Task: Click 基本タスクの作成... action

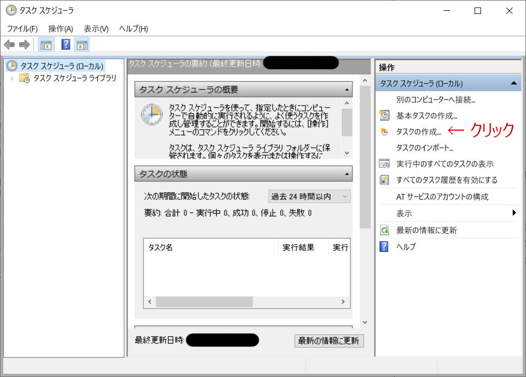Action: click(427, 116)
